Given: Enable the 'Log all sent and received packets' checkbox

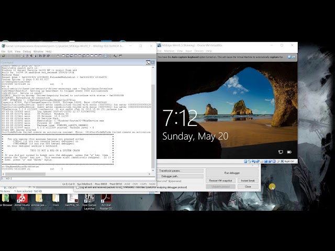Looking at the screenshot, I should (x=77, y=187).
